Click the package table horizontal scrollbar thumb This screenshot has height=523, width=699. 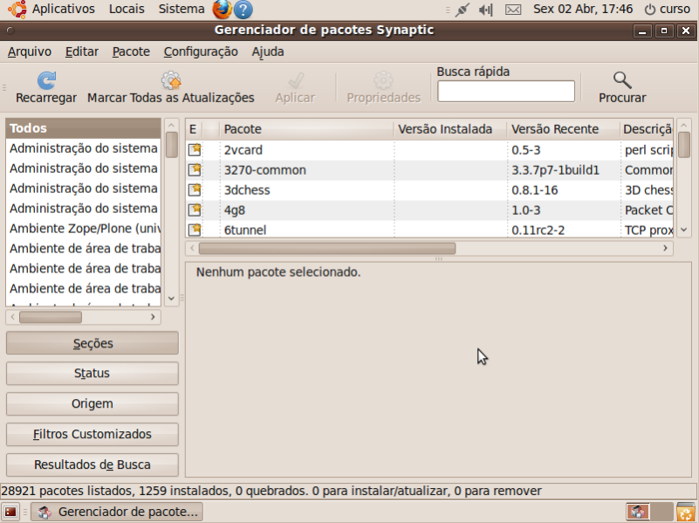pos(327,248)
